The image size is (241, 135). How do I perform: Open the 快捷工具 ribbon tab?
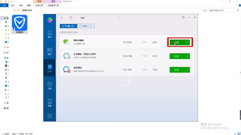pos(39,5)
